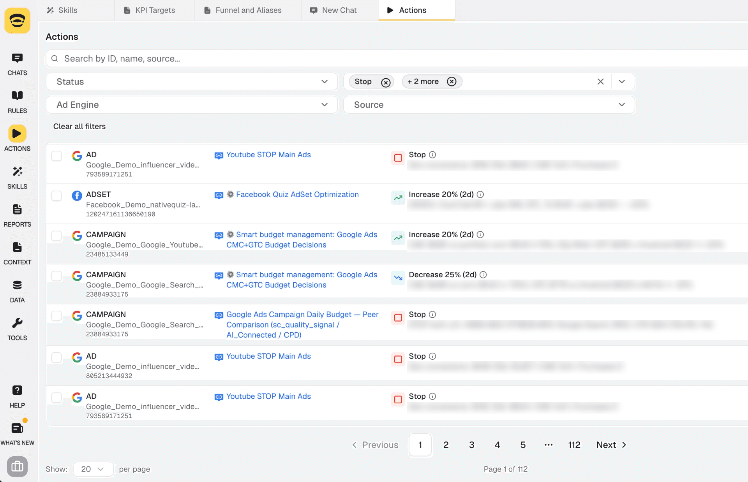Open Google Ads Campaign Daily Budget Peer Comparison link

302,324
